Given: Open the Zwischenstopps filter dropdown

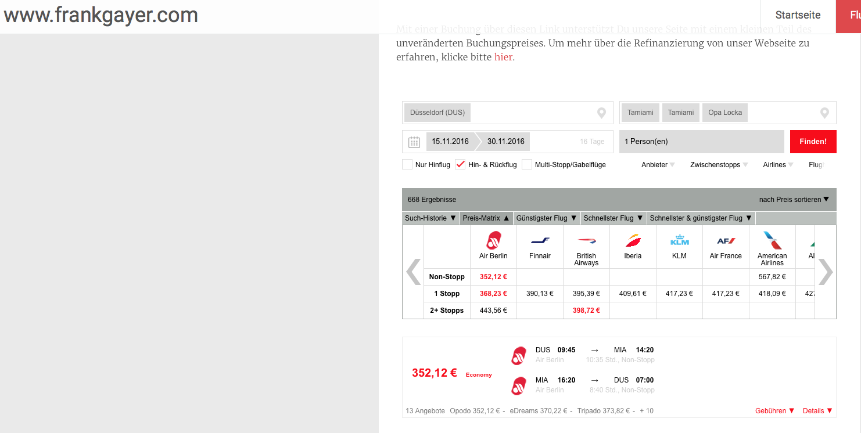Looking at the screenshot, I should pyautogui.click(x=719, y=165).
